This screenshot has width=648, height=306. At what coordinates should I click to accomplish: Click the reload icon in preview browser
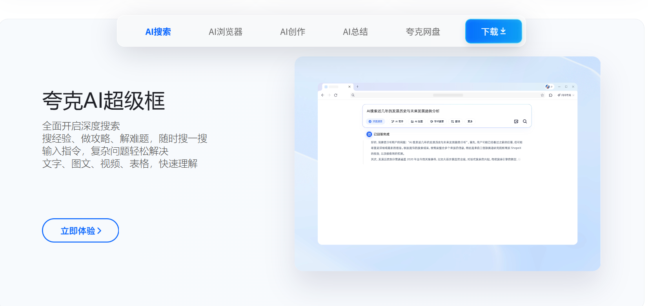(x=336, y=95)
